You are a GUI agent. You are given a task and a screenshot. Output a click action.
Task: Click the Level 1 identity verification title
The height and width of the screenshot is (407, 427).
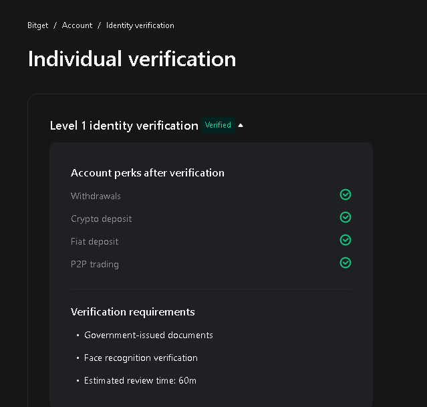(x=124, y=126)
